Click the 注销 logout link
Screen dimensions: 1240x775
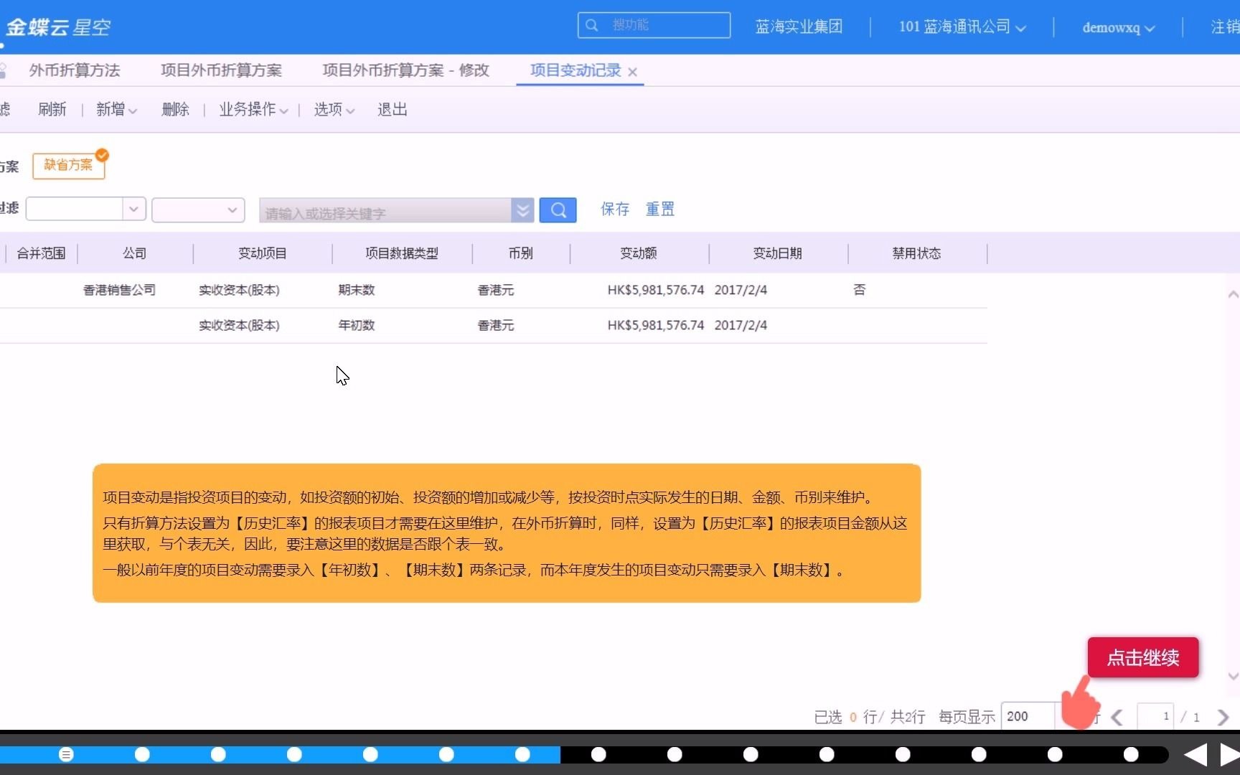(x=1225, y=27)
